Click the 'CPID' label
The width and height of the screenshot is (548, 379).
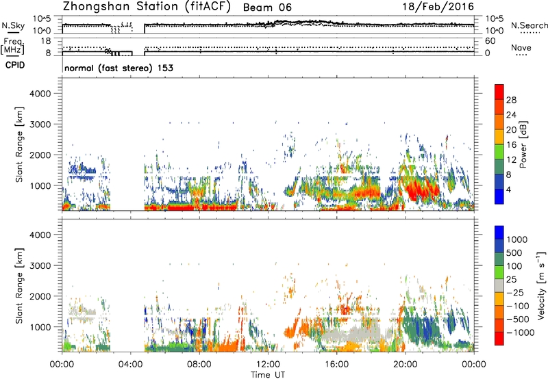(x=15, y=65)
